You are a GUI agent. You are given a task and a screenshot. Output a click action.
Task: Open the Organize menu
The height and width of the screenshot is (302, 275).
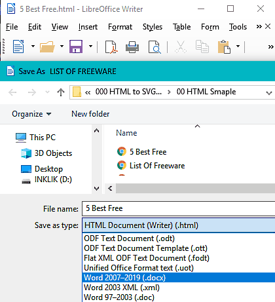(31, 114)
